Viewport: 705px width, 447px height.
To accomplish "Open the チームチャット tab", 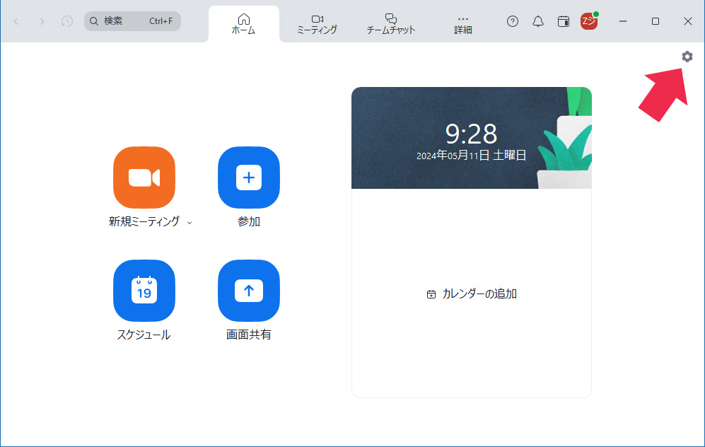I will (x=390, y=23).
